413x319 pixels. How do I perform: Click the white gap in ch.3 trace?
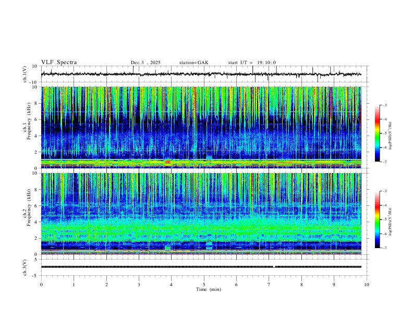pyautogui.click(x=274, y=267)
